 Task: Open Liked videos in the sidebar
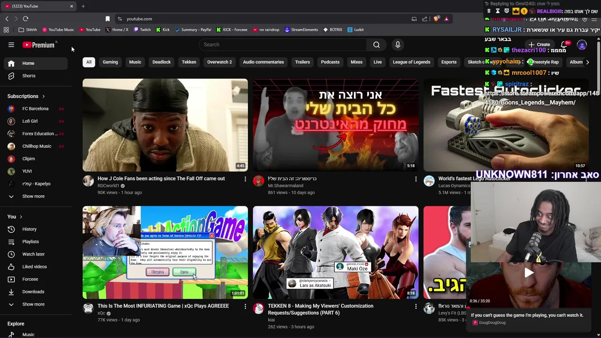[36, 267]
